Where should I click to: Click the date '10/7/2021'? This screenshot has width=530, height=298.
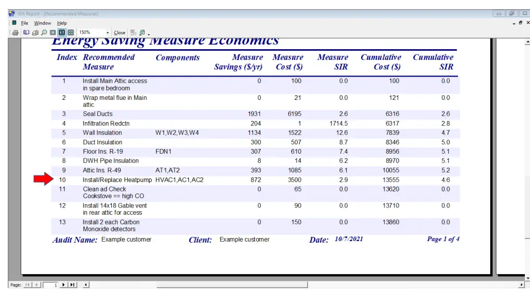[349, 239]
